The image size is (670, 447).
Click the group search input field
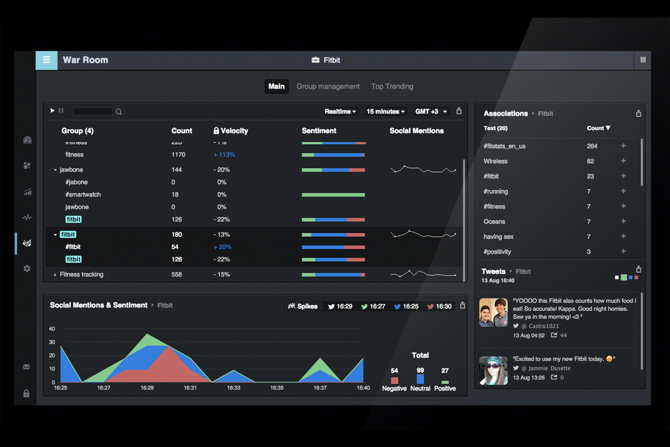(93, 112)
